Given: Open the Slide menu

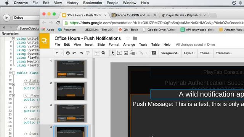Looking at the screenshot, I should [x=101, y=45].
